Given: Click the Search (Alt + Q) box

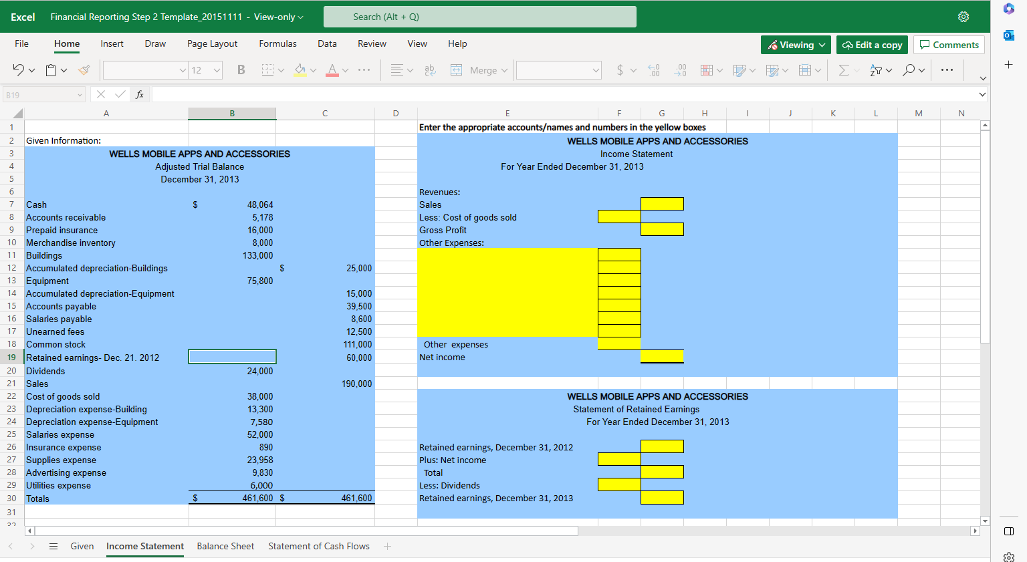Looking at the screenshot, I should [479, 17].
